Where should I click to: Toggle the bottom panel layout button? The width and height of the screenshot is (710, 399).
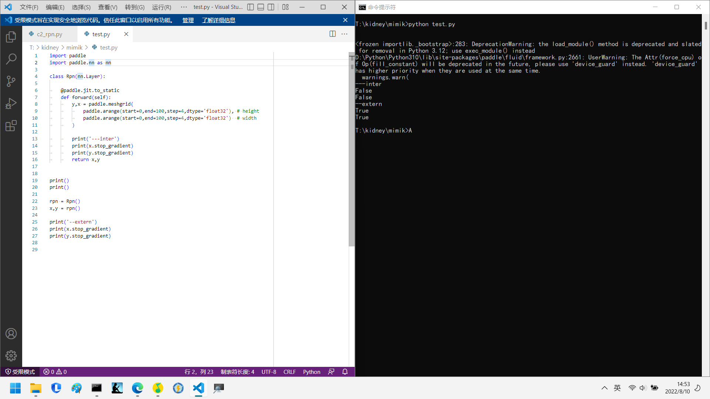coord(261,7)
